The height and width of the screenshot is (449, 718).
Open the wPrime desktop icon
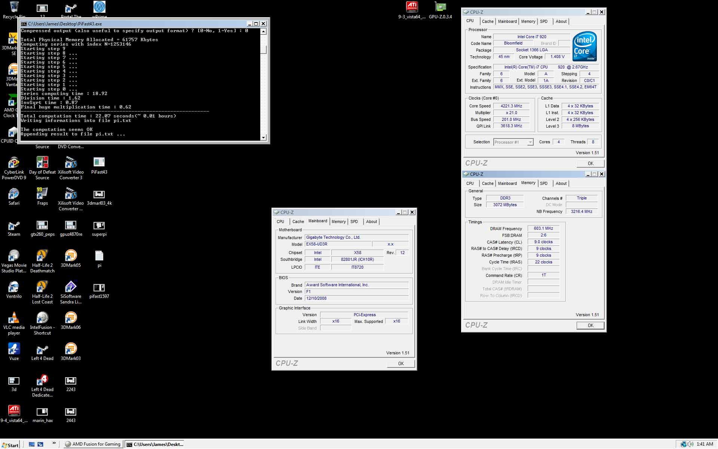[x=99, y=7]
